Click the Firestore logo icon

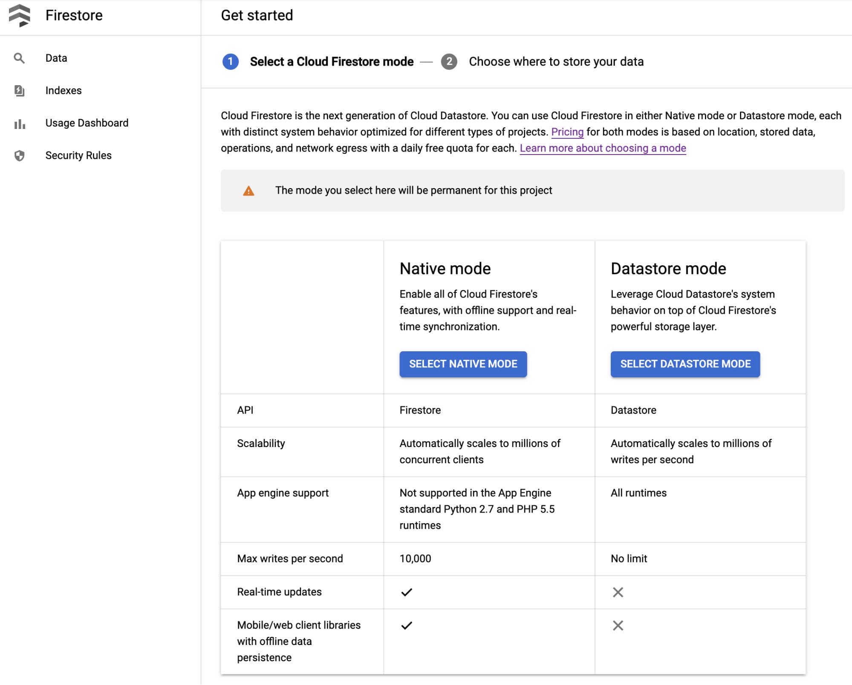click(19, 15)
